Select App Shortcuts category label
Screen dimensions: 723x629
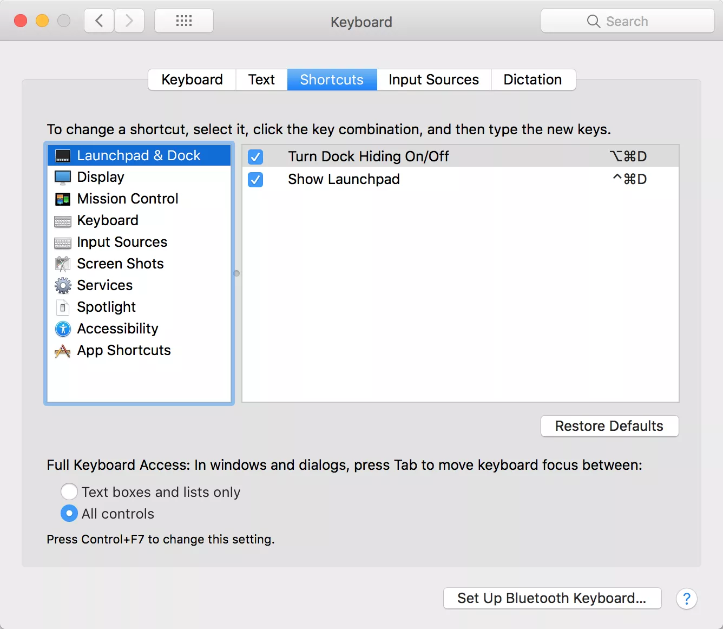[x=124, y=351]
